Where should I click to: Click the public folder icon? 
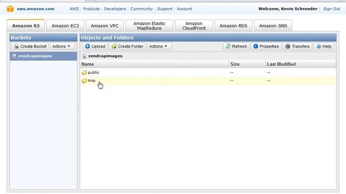click(x=84, y=73)
